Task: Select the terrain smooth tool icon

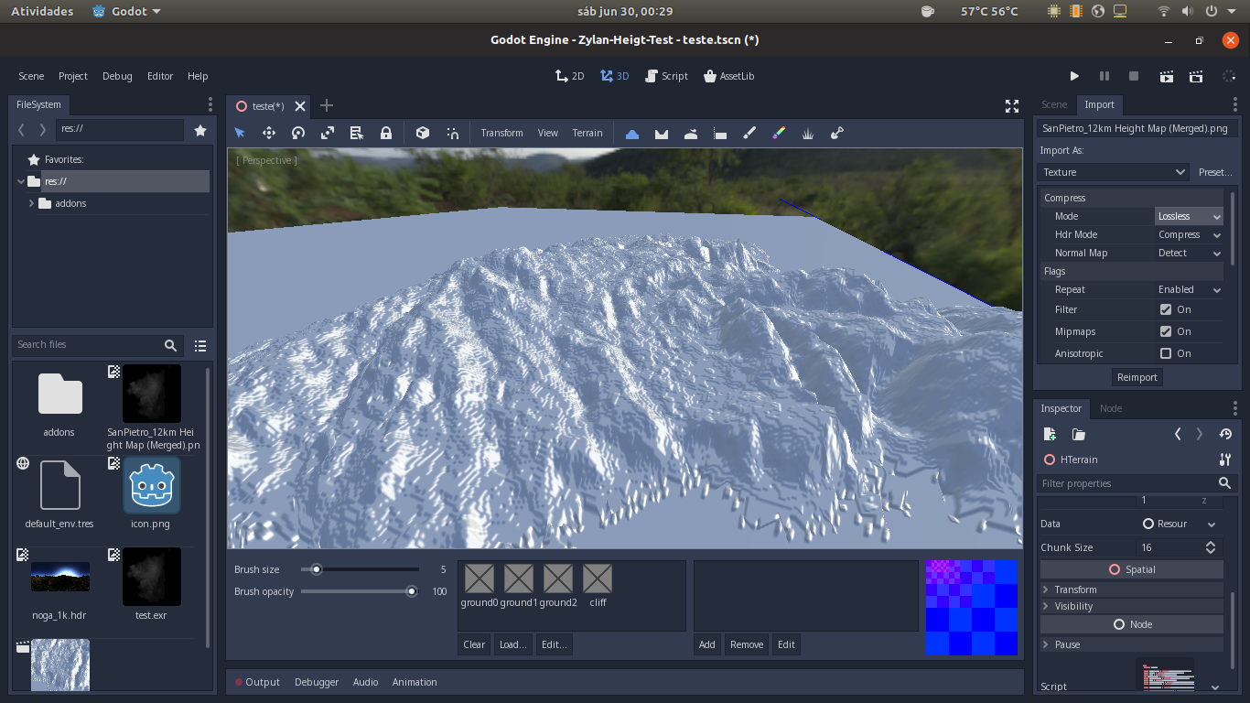Action: pos(691,133)
